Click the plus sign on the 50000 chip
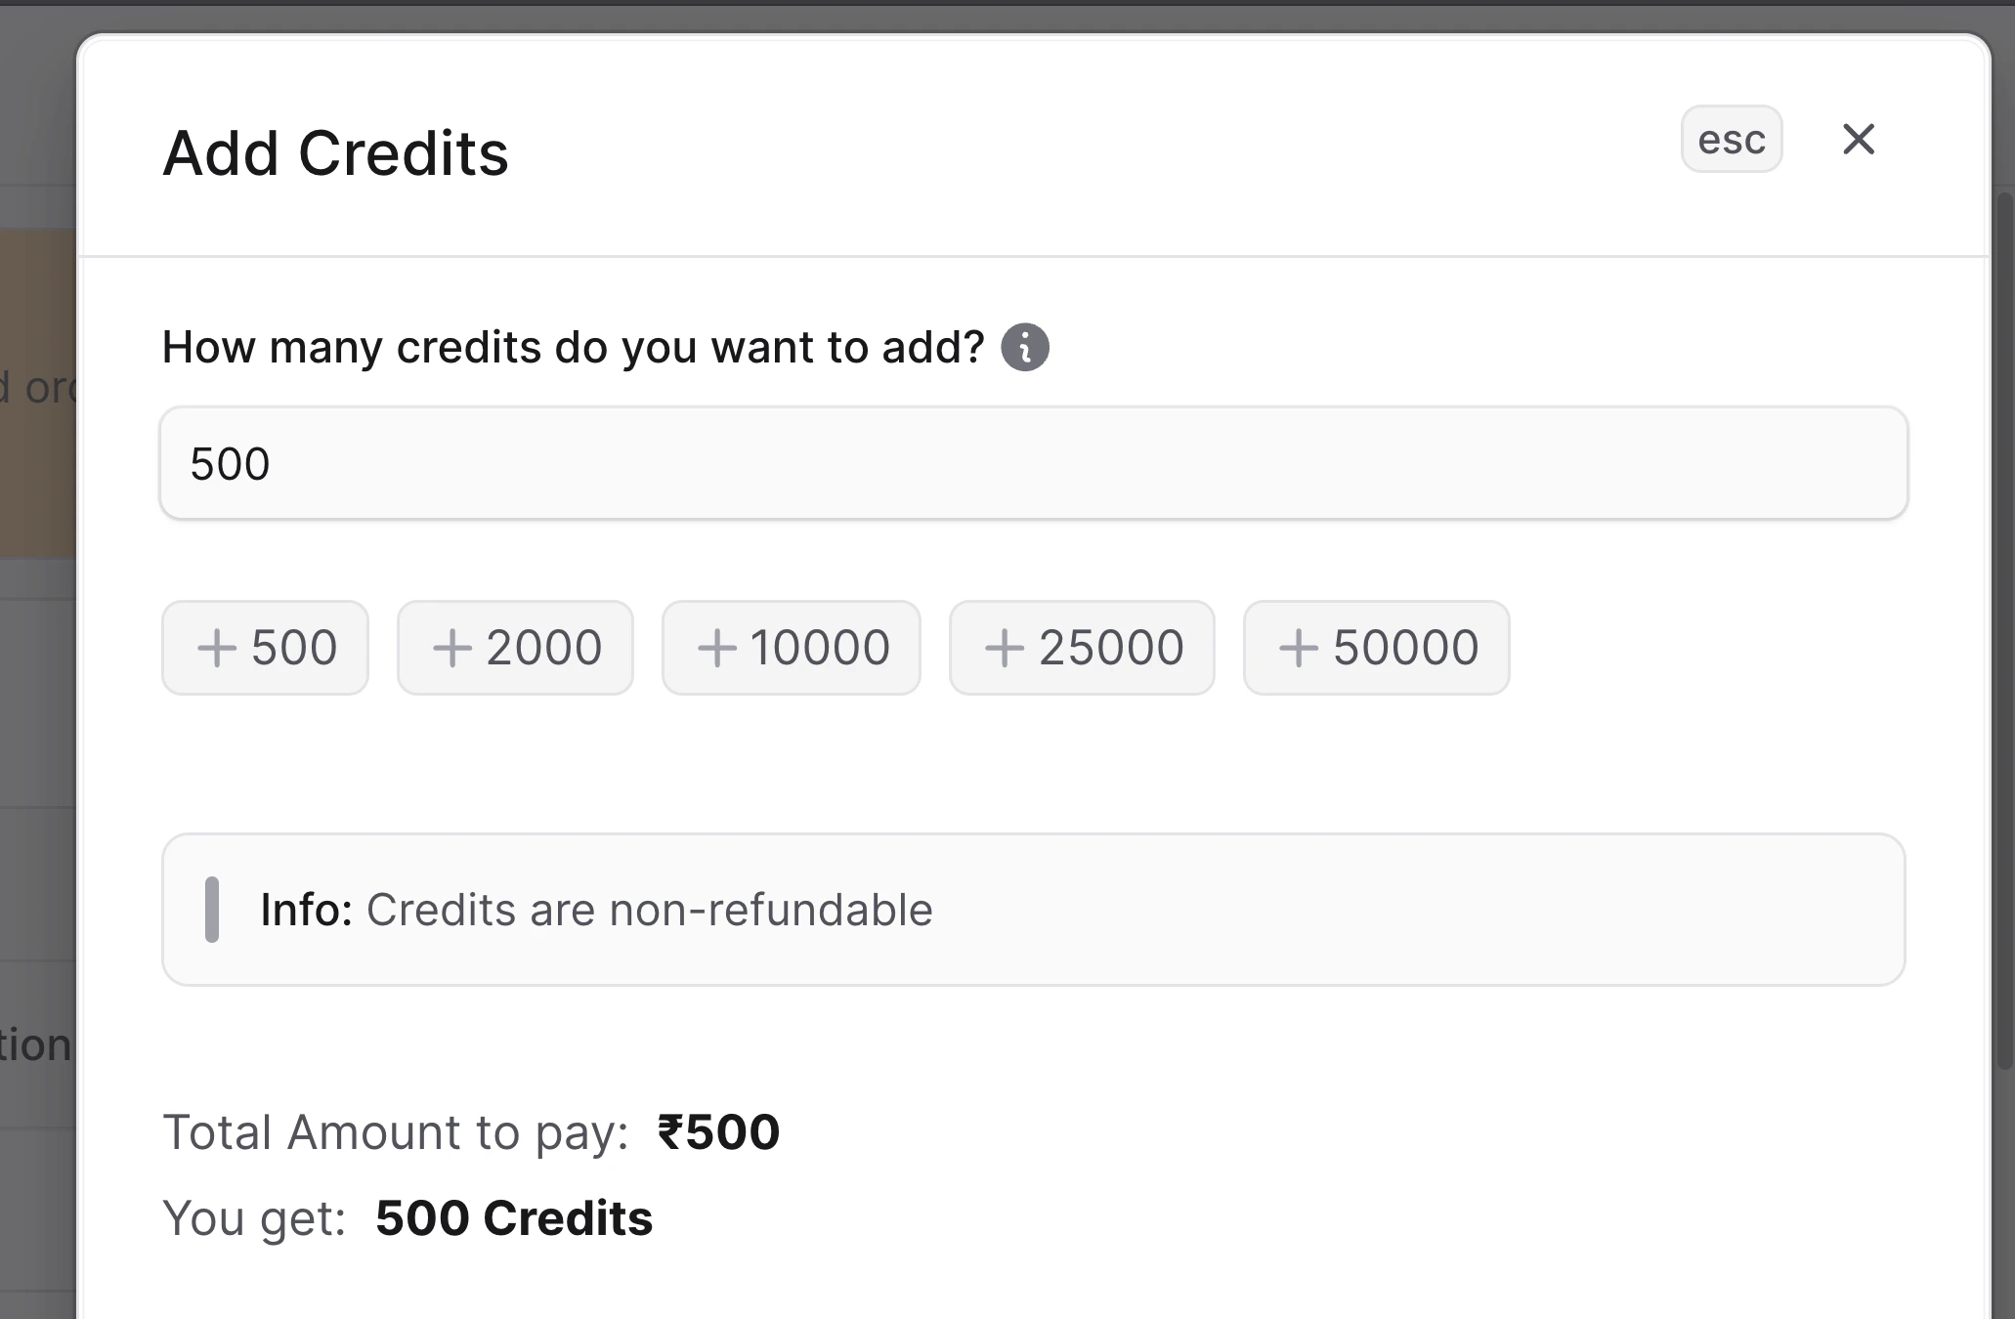 coord(1299,647)
